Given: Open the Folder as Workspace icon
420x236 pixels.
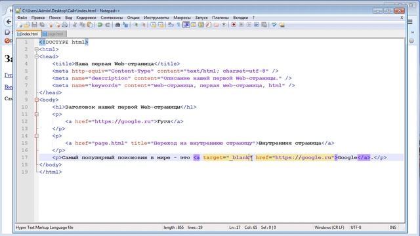Looking at the screenshot, I should 216,25.
